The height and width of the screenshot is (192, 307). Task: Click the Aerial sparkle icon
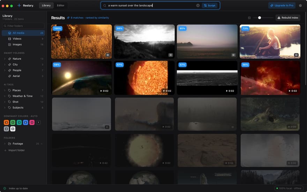click(9, 76)
